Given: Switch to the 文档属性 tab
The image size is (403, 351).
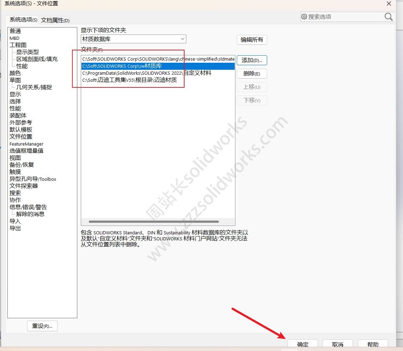Looking at the screenshot, I should click(x=55, y=20).
